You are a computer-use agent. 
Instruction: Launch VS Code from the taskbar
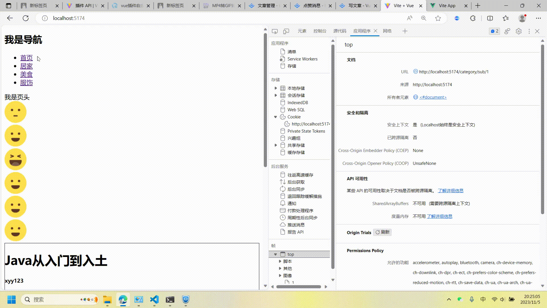(x=154, y=299)
